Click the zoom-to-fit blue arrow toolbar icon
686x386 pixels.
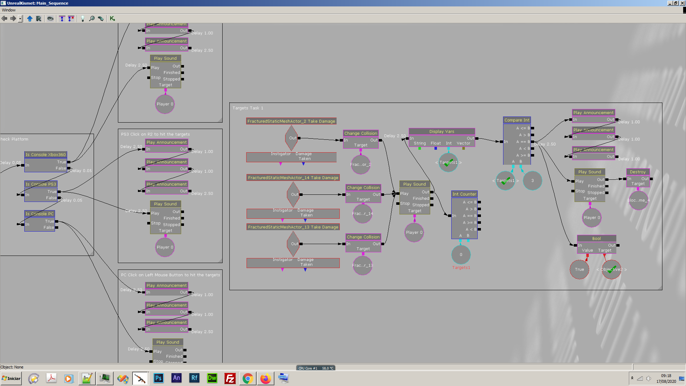pyautogui.click(x=62, y=19)
